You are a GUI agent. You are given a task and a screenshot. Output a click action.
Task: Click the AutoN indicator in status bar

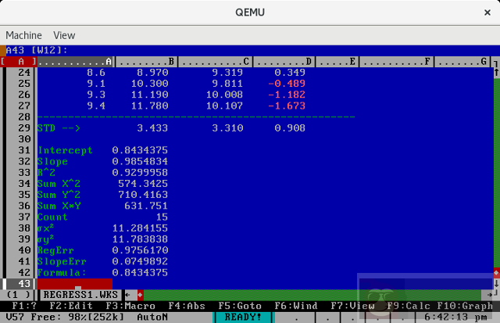pyautogui.click(x=152, y=318)
